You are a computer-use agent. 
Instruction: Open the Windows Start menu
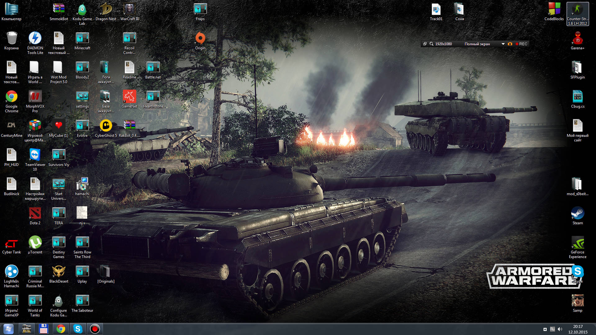tap(8, 329)
